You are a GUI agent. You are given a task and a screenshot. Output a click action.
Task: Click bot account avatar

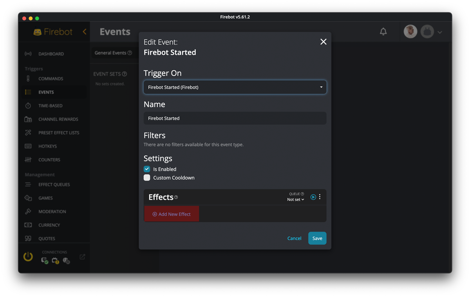427,32
